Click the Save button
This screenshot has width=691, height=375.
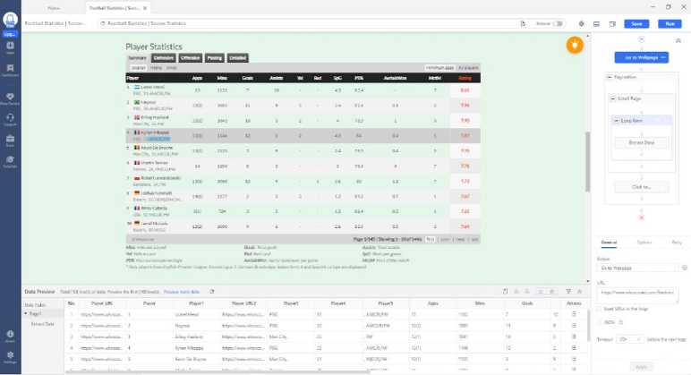(636, 24)
